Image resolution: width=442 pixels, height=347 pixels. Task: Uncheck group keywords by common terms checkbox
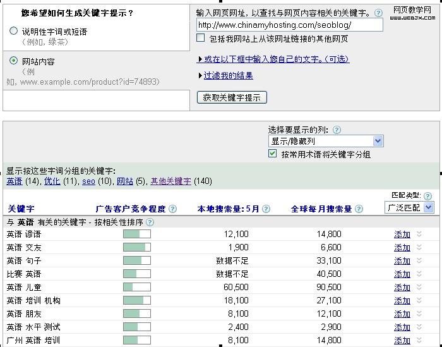(273, 154)
